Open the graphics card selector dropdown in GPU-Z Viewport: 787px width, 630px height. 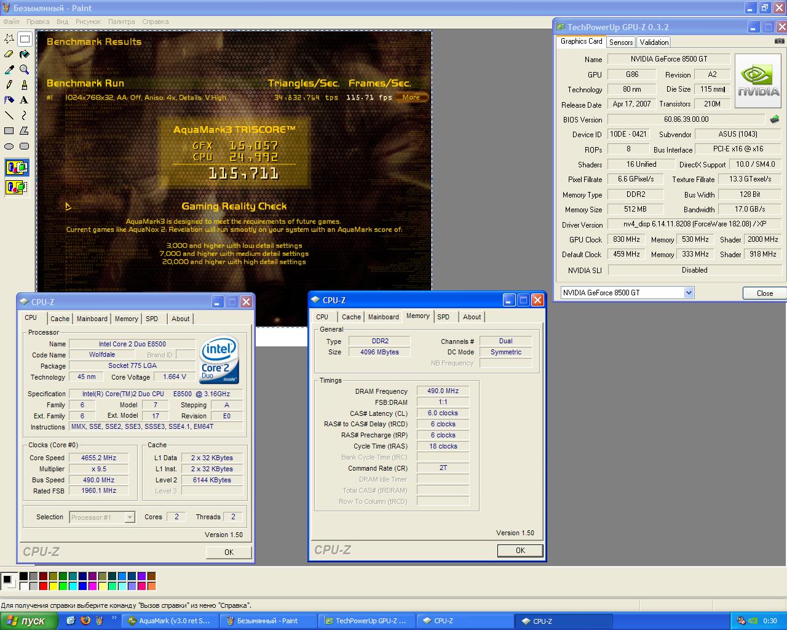pos(689,293)
